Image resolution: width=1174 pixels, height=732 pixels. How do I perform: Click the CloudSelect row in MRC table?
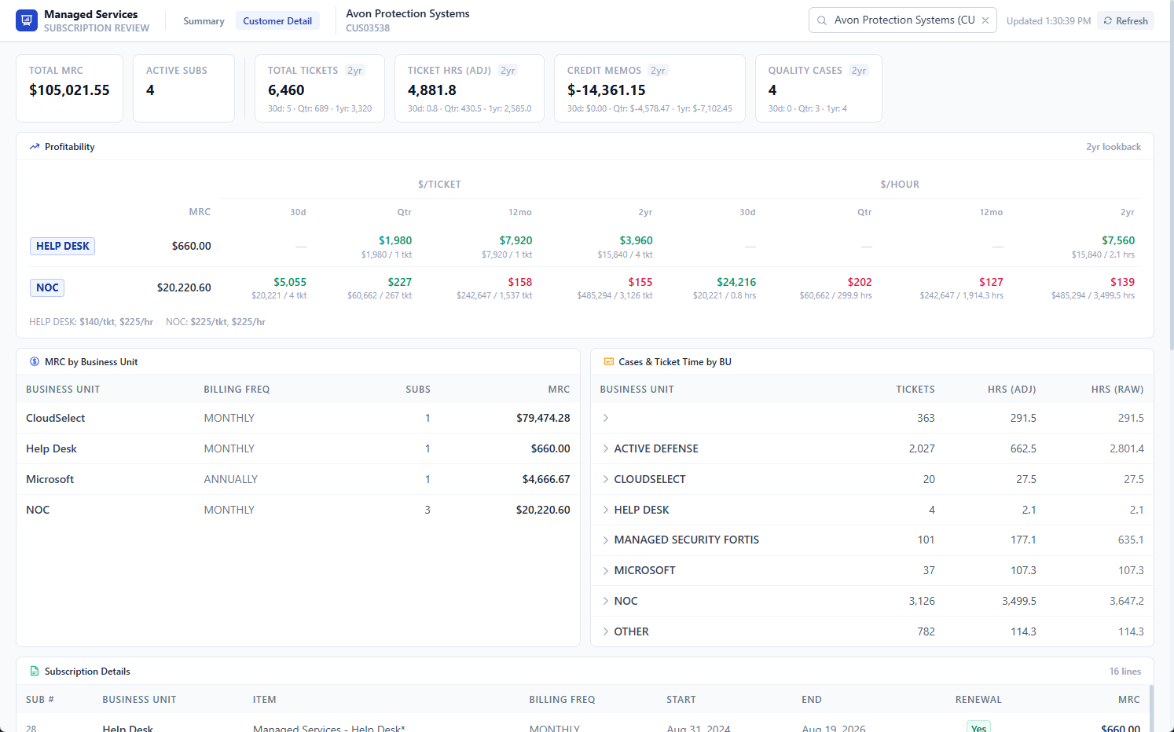(x=298, y=418)
